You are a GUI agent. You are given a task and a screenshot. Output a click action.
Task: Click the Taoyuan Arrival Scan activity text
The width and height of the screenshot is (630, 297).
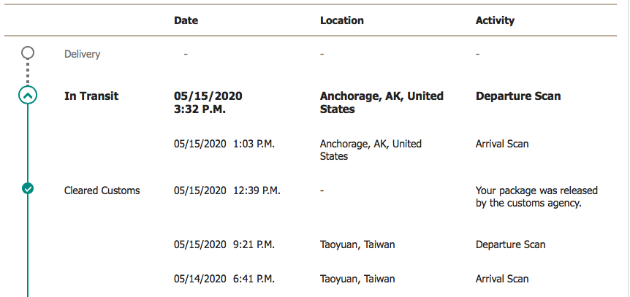click(502, 279)
